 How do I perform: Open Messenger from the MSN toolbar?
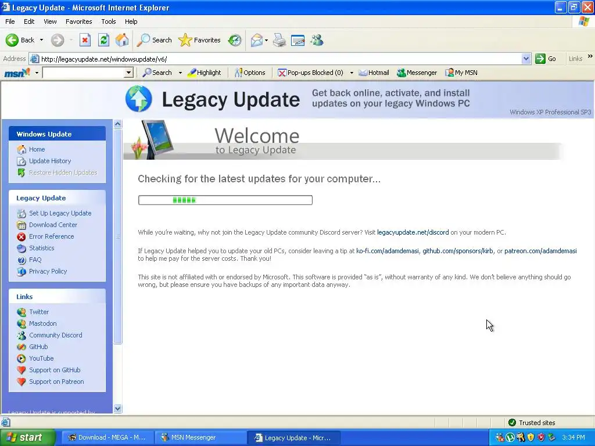click(417, 73)
